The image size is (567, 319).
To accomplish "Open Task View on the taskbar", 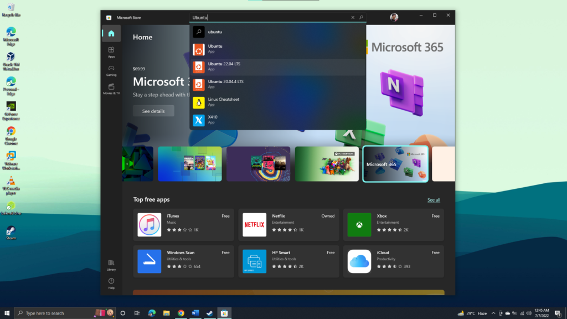I will (x=137, y=313).
